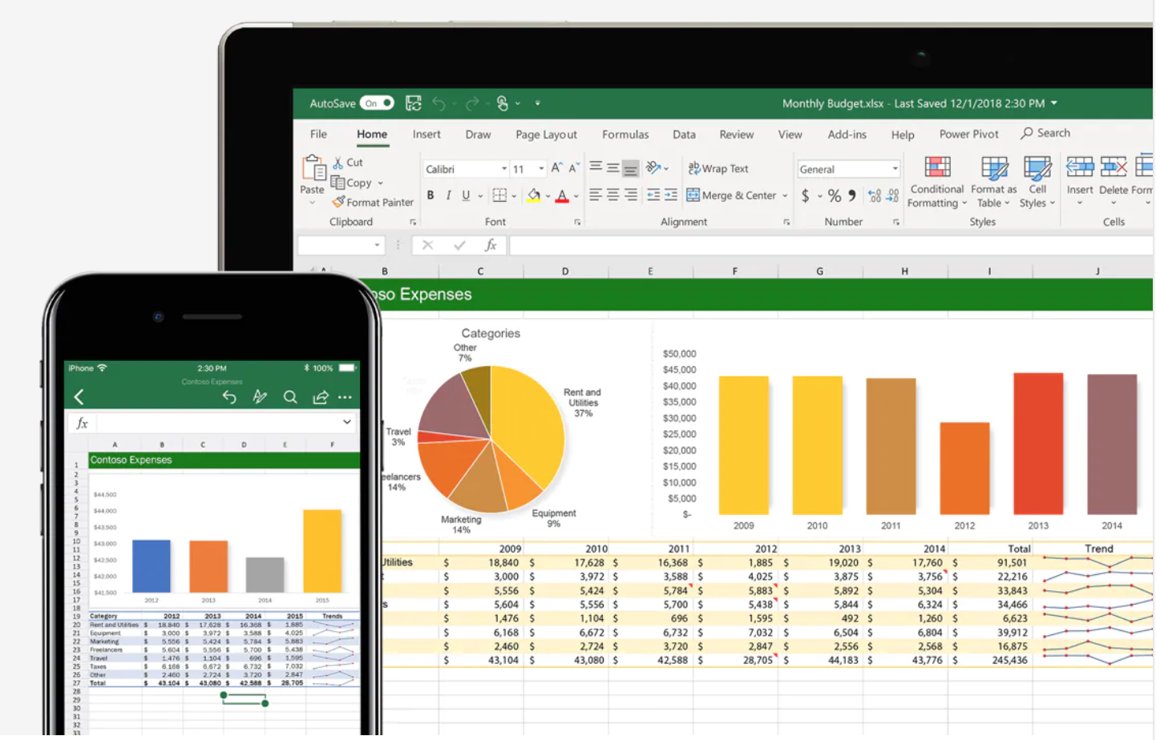This screenshot has width=1156, height=740.
Task: Open the Calibri font name dropdown
Action: pos(504,169)
